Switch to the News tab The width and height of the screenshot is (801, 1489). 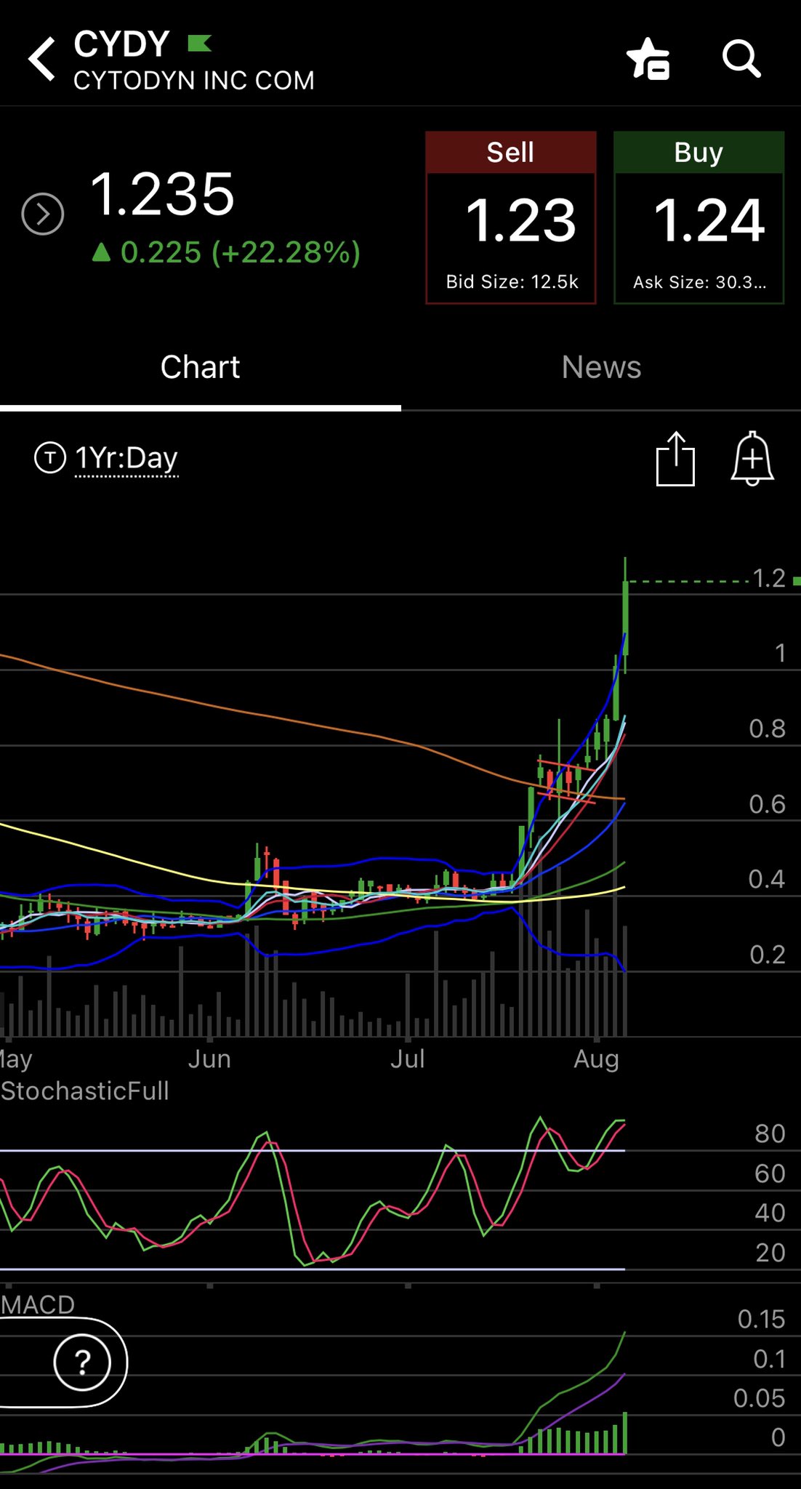tap(601, 367)
